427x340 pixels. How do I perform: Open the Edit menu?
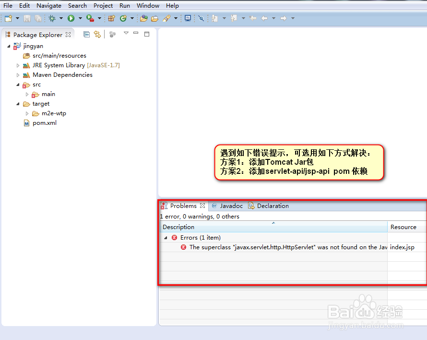tap(24, 5)
